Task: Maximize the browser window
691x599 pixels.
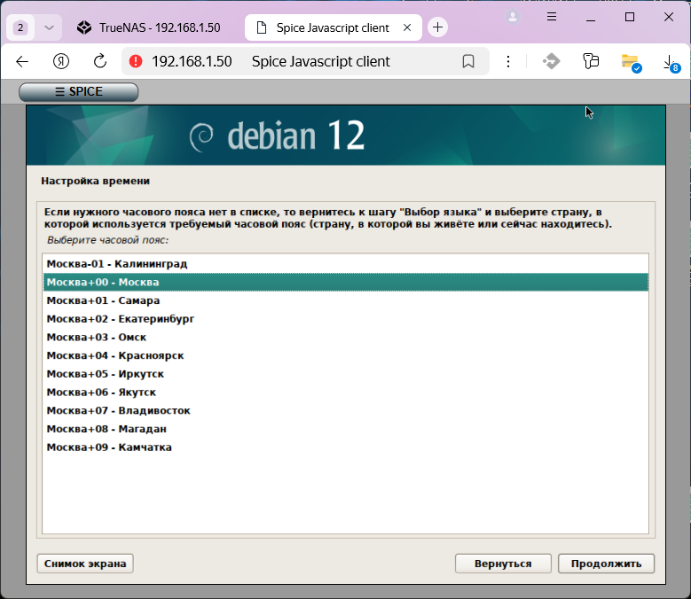Action: coord(630,17)
